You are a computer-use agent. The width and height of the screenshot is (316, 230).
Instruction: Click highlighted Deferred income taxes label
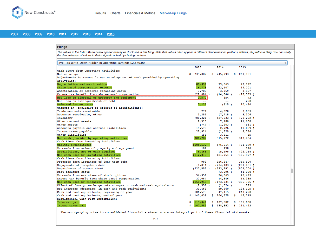pos(75,104)
